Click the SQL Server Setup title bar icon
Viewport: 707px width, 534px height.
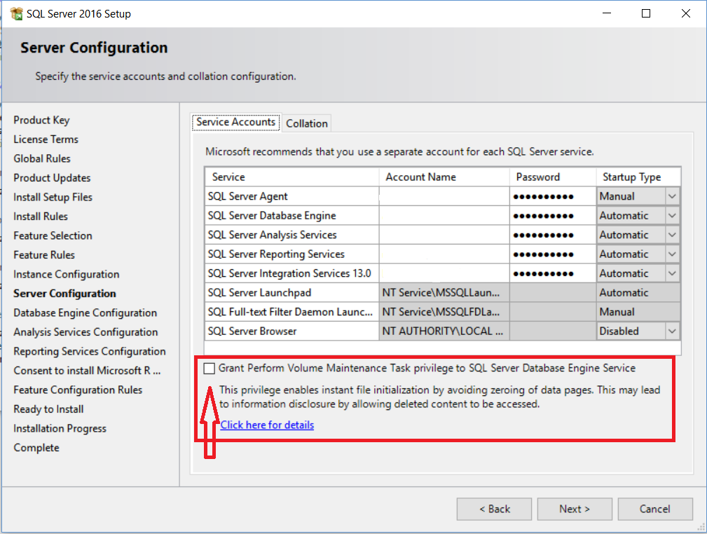pyautogui.click(x=17, y=13)
